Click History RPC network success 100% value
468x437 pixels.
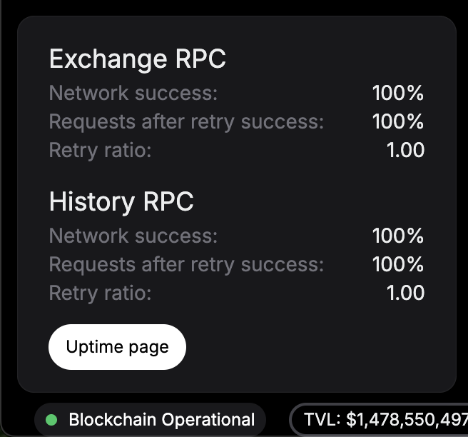tap(398, 236)
